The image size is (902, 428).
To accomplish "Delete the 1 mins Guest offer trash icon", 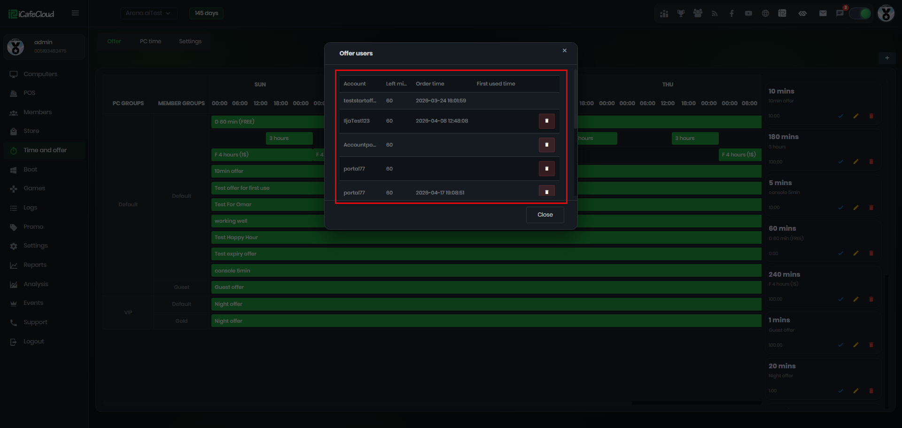I will coord(871,345).
